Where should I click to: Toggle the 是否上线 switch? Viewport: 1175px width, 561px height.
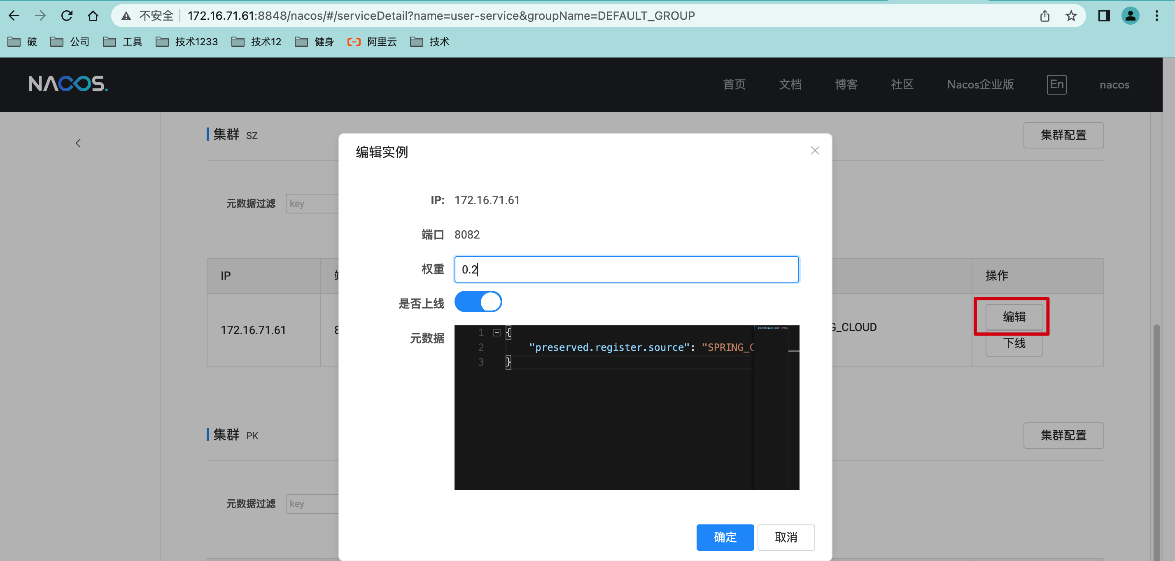point(478,302)
